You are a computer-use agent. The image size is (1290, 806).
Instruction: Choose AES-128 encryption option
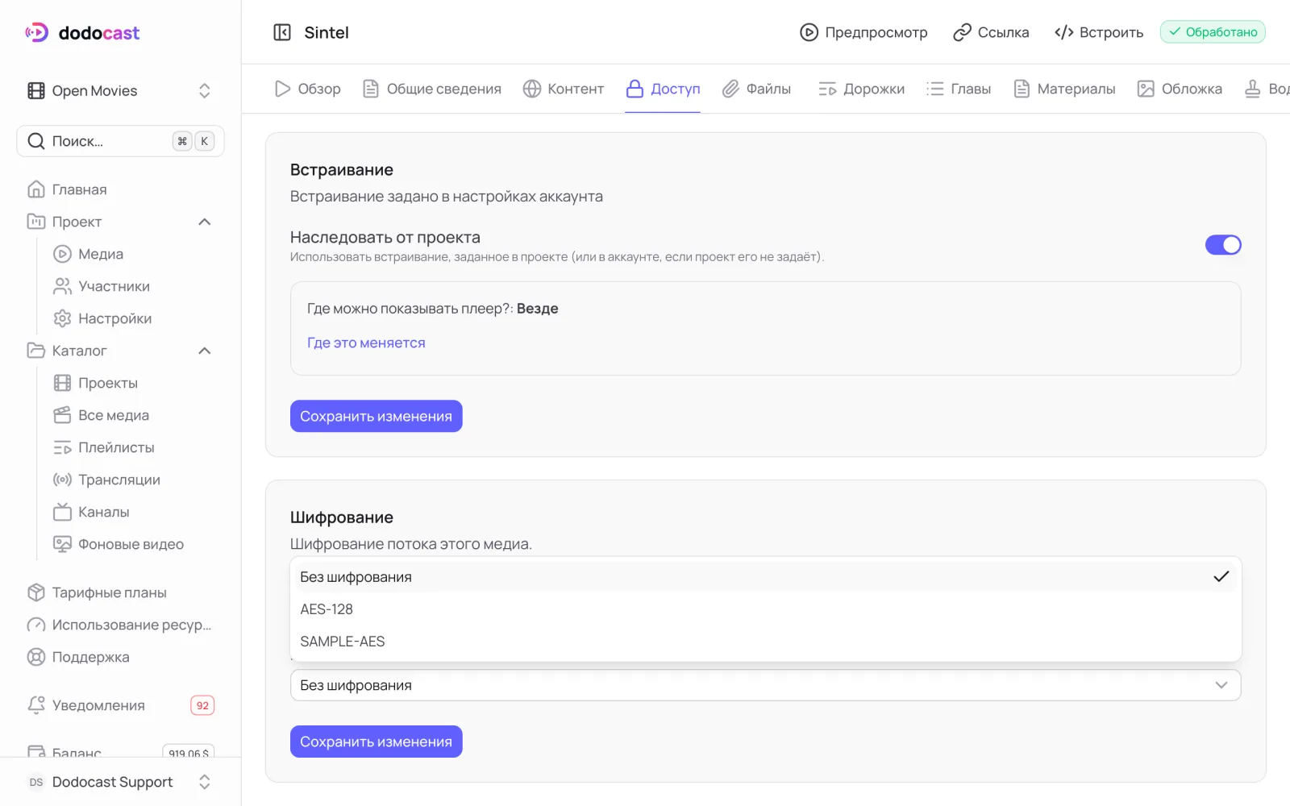click(765, 609)
